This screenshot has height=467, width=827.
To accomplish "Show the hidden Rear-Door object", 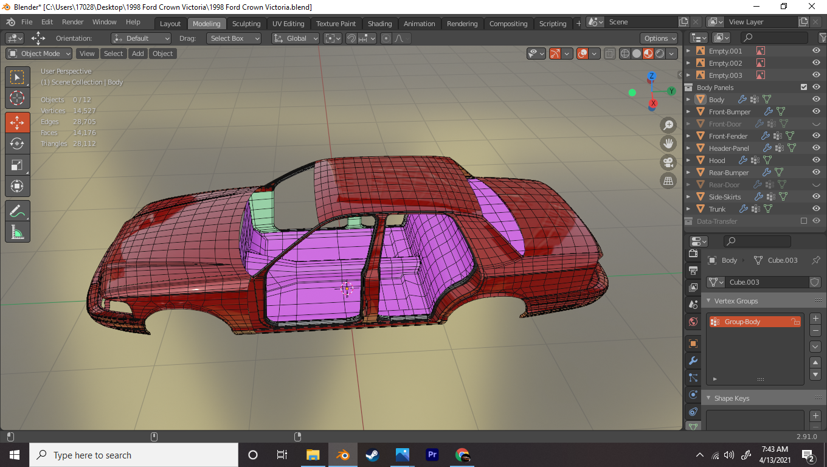I will [817, 185].
